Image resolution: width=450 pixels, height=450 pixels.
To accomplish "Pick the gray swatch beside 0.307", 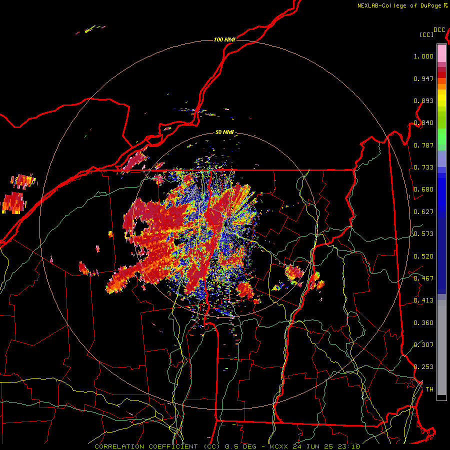I will pyautogui.click(x=441, y=347).
